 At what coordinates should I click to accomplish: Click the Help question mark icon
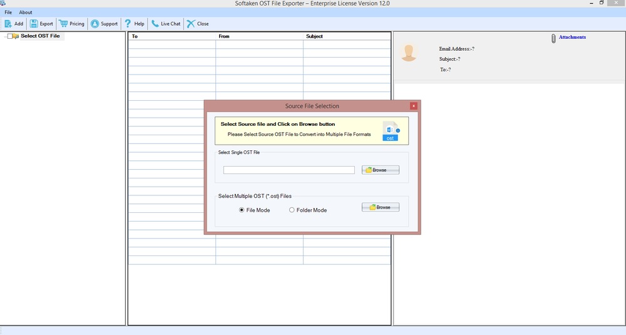tap(128, 24)
